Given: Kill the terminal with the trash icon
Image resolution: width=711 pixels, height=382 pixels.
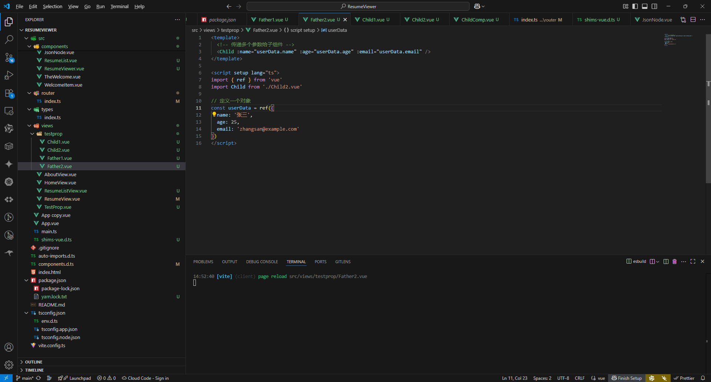Looking at the screenshot, I should click(674, 262).
